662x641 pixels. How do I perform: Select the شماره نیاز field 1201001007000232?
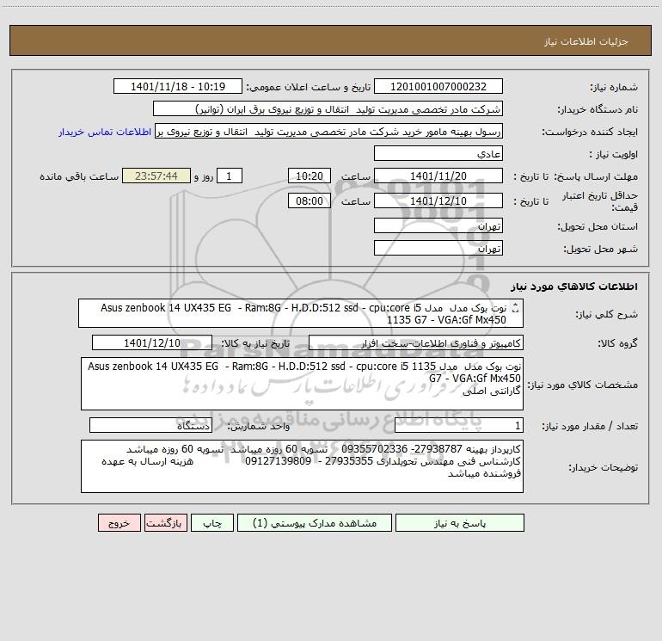[438, 86]
